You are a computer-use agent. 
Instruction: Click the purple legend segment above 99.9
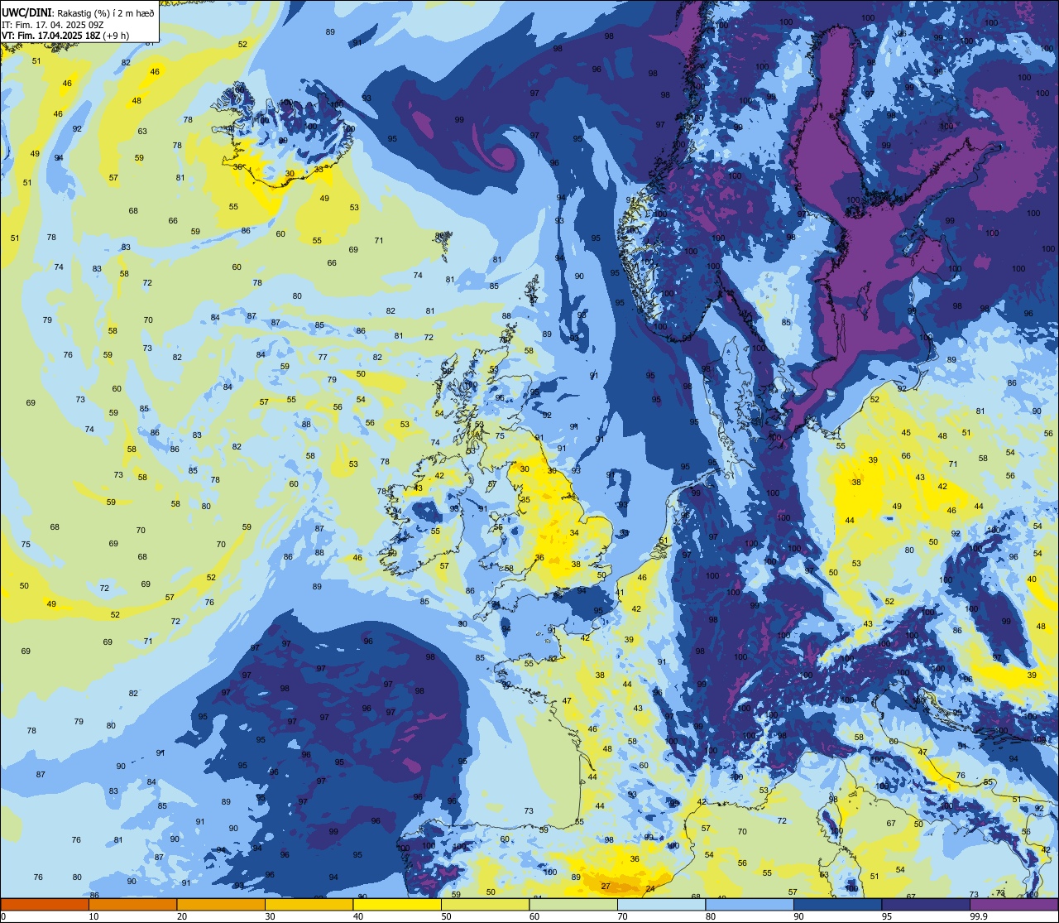click(x=1013, y=904)
